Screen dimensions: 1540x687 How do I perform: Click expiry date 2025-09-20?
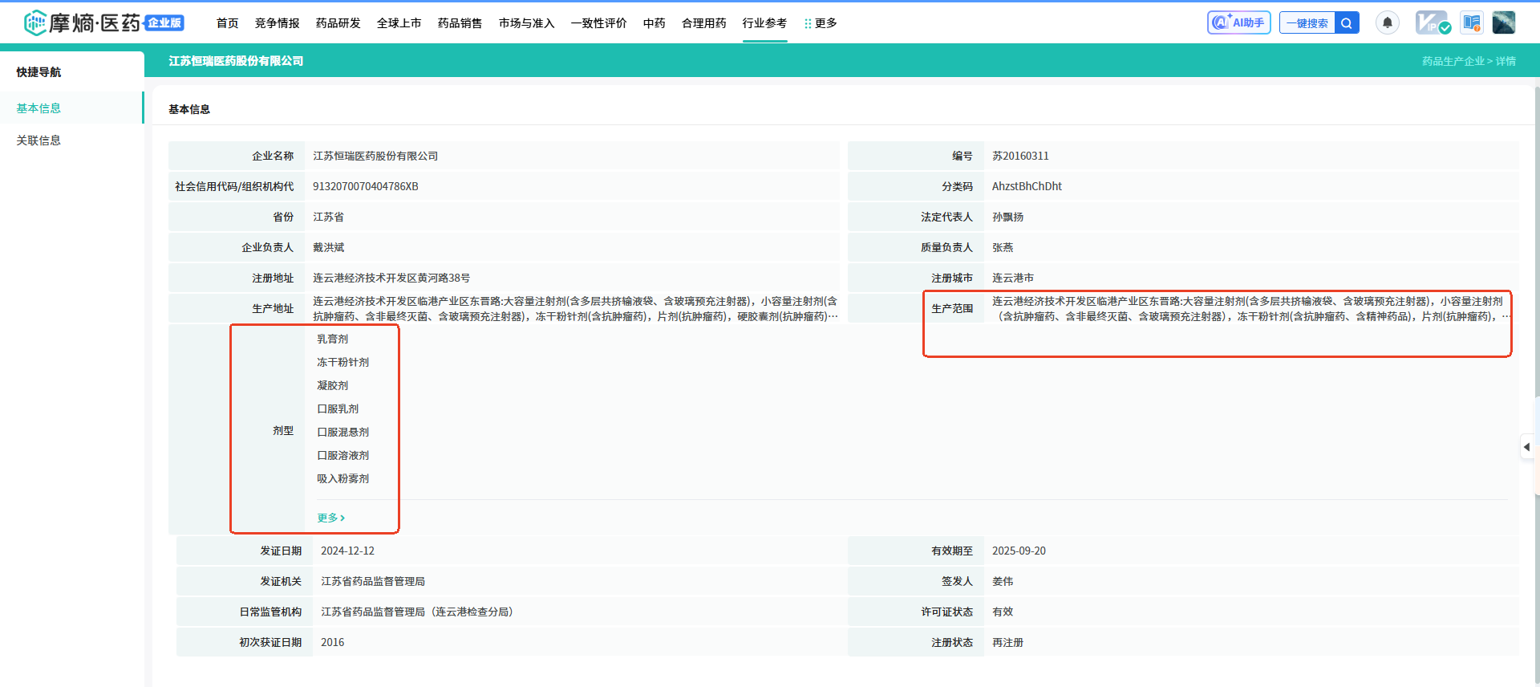point(1019,551)
